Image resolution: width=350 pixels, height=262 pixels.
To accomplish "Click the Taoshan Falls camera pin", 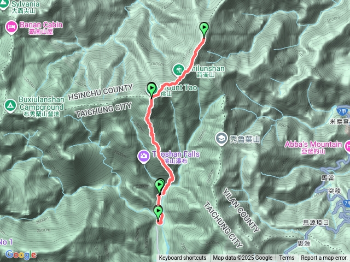I will click(143, 157).
